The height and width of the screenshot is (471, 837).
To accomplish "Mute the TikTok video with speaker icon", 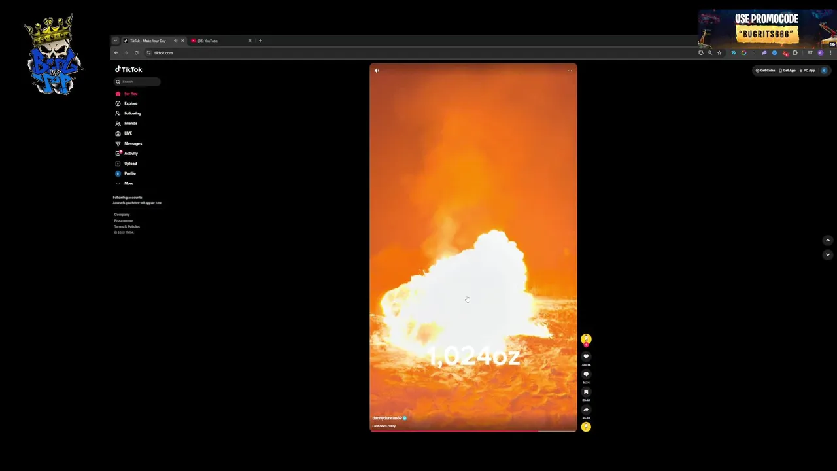I will point(376,71).
